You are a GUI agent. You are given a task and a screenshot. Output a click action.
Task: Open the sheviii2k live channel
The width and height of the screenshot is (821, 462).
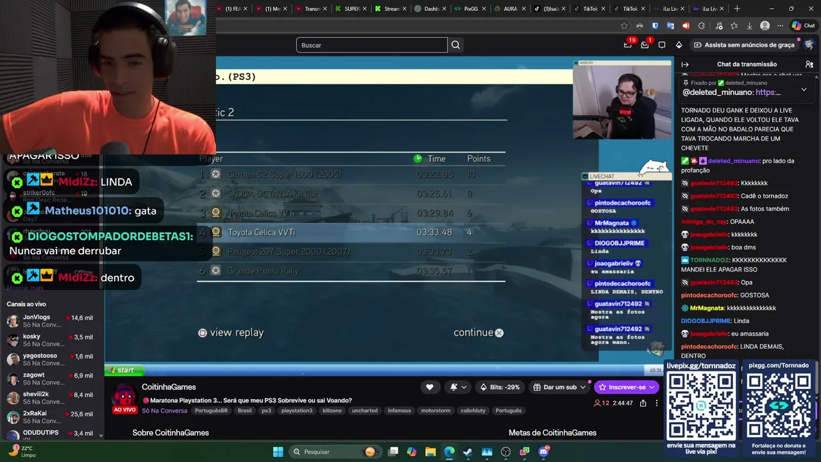[52, 398]
